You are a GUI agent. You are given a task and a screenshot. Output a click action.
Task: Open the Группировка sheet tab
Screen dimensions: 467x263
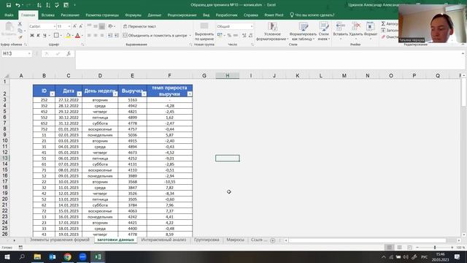[207, 240]
